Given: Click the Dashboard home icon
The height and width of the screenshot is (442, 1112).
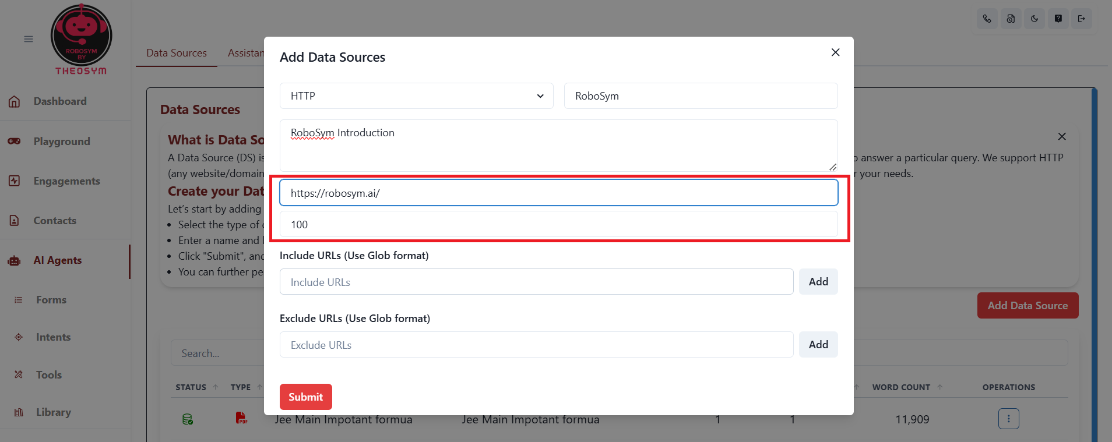Looking at the screenshot, I should tap(15, 101).
